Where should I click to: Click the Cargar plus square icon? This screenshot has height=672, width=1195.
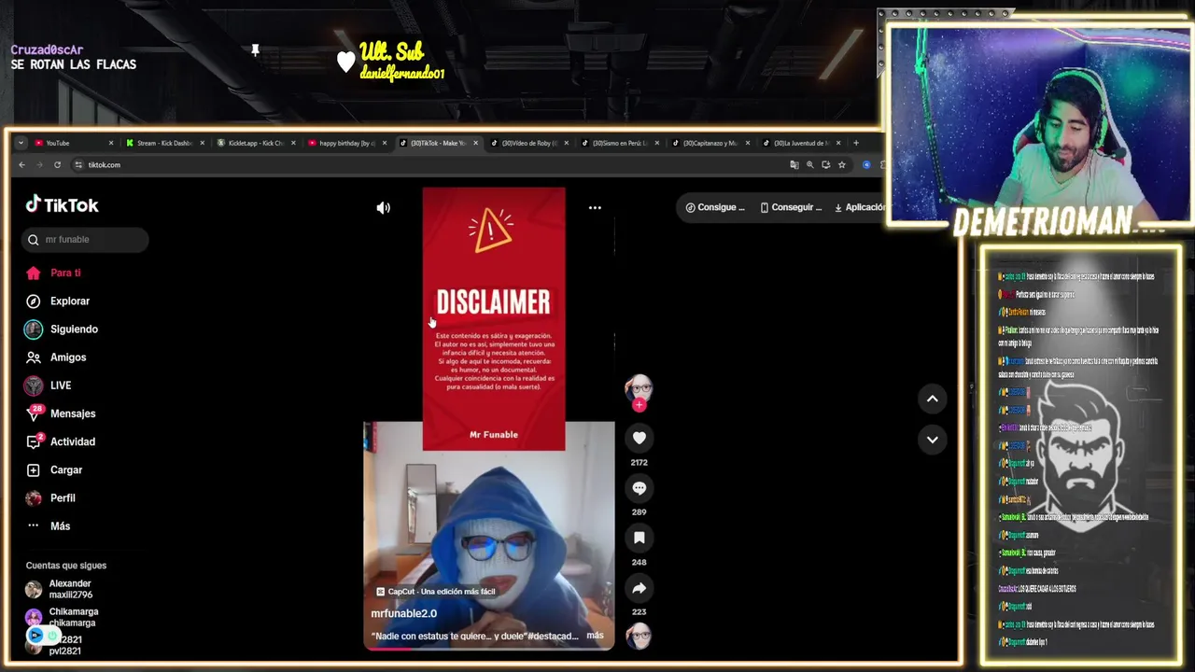coord(34,470)
